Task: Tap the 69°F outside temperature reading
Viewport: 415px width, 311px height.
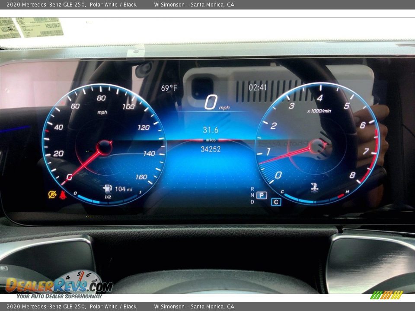Action: point(169,88)
